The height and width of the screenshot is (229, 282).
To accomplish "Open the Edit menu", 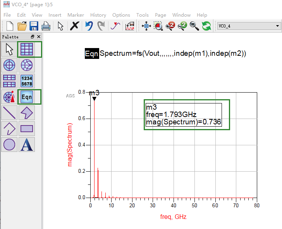I will coord(21,15).
